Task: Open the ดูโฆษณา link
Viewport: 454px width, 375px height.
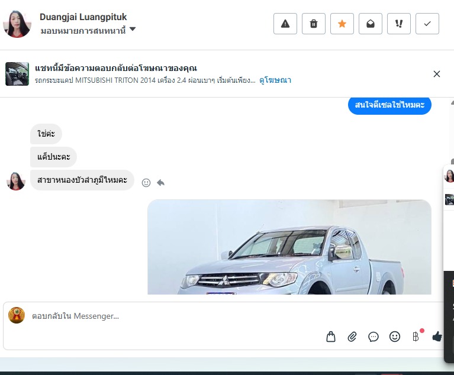Action: tap(275, 80)
